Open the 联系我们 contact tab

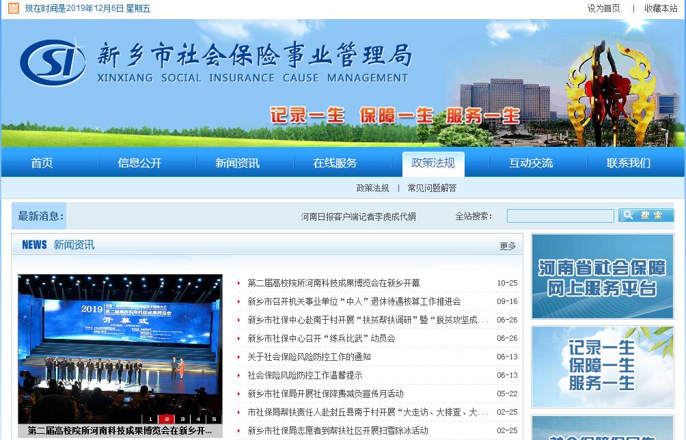point(628,163)
